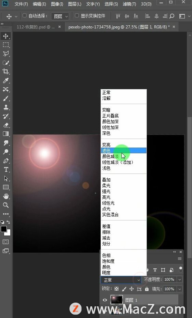The width and height of the screenshot is (192, 318).
Task: Select the Smudge tool
Action: coord(6,143)
